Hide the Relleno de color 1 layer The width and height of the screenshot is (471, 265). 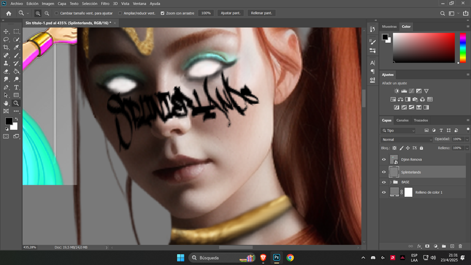coord(383,192)
